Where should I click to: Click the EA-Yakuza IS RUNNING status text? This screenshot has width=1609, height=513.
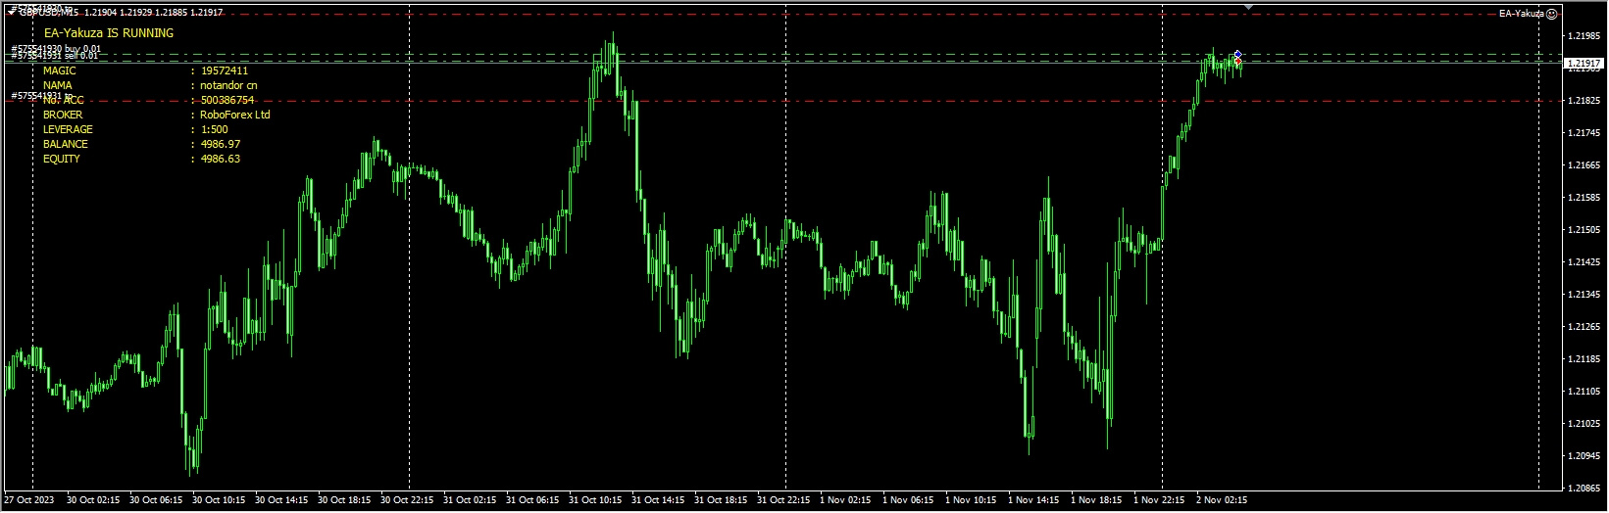tap(109, 33)
